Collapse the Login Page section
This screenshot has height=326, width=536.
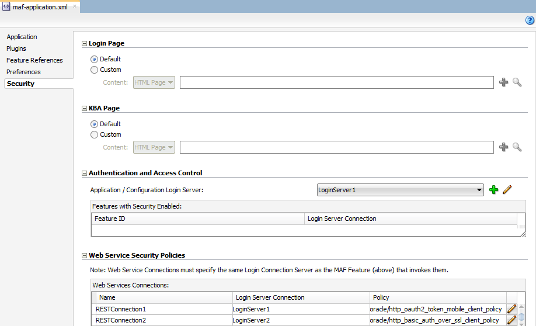(x=84, y=43)
